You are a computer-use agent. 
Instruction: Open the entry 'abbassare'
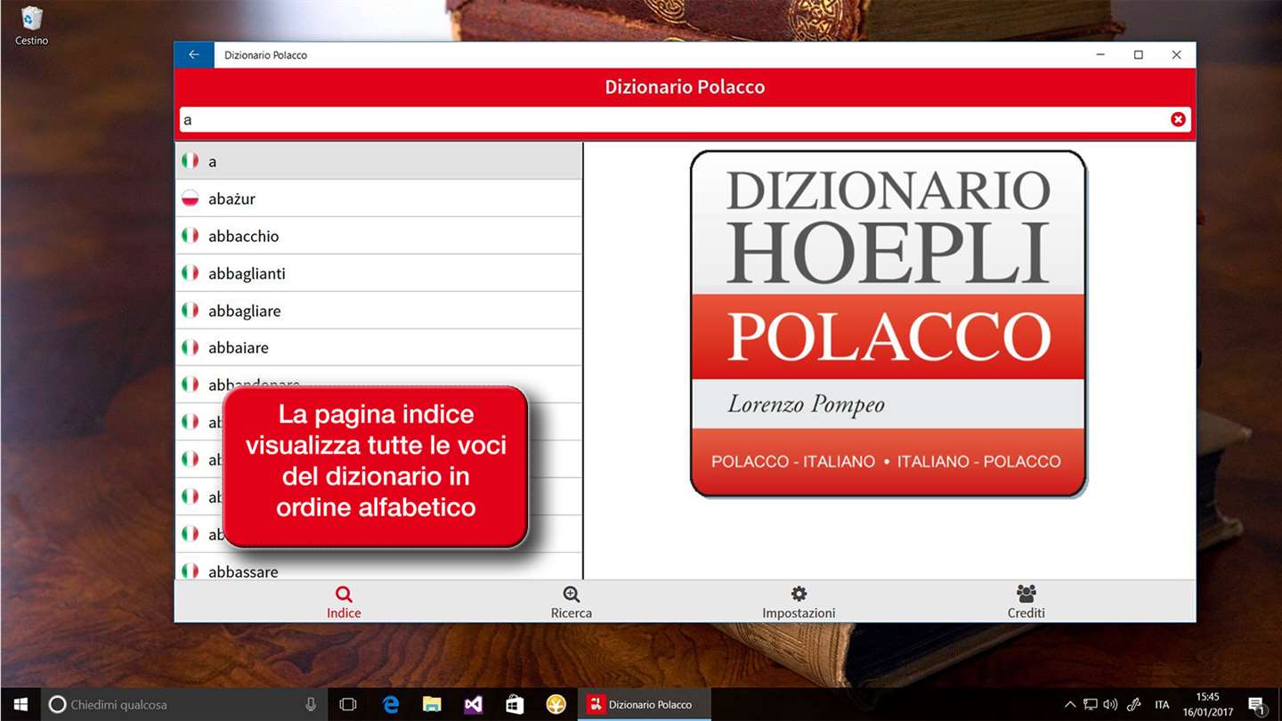click(378, 569)
